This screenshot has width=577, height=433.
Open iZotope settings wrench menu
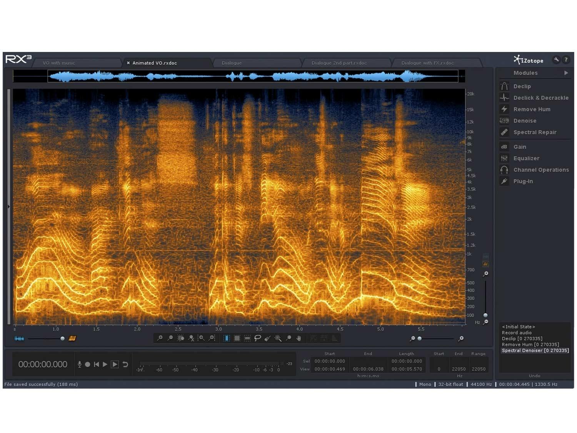click(x=556, y=59)
